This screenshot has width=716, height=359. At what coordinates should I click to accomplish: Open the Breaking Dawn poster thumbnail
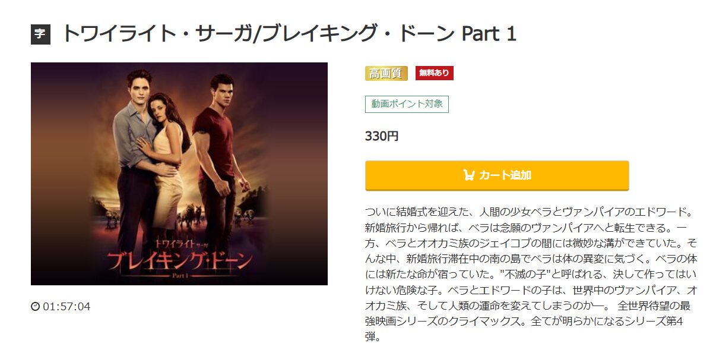pos(179,174)
